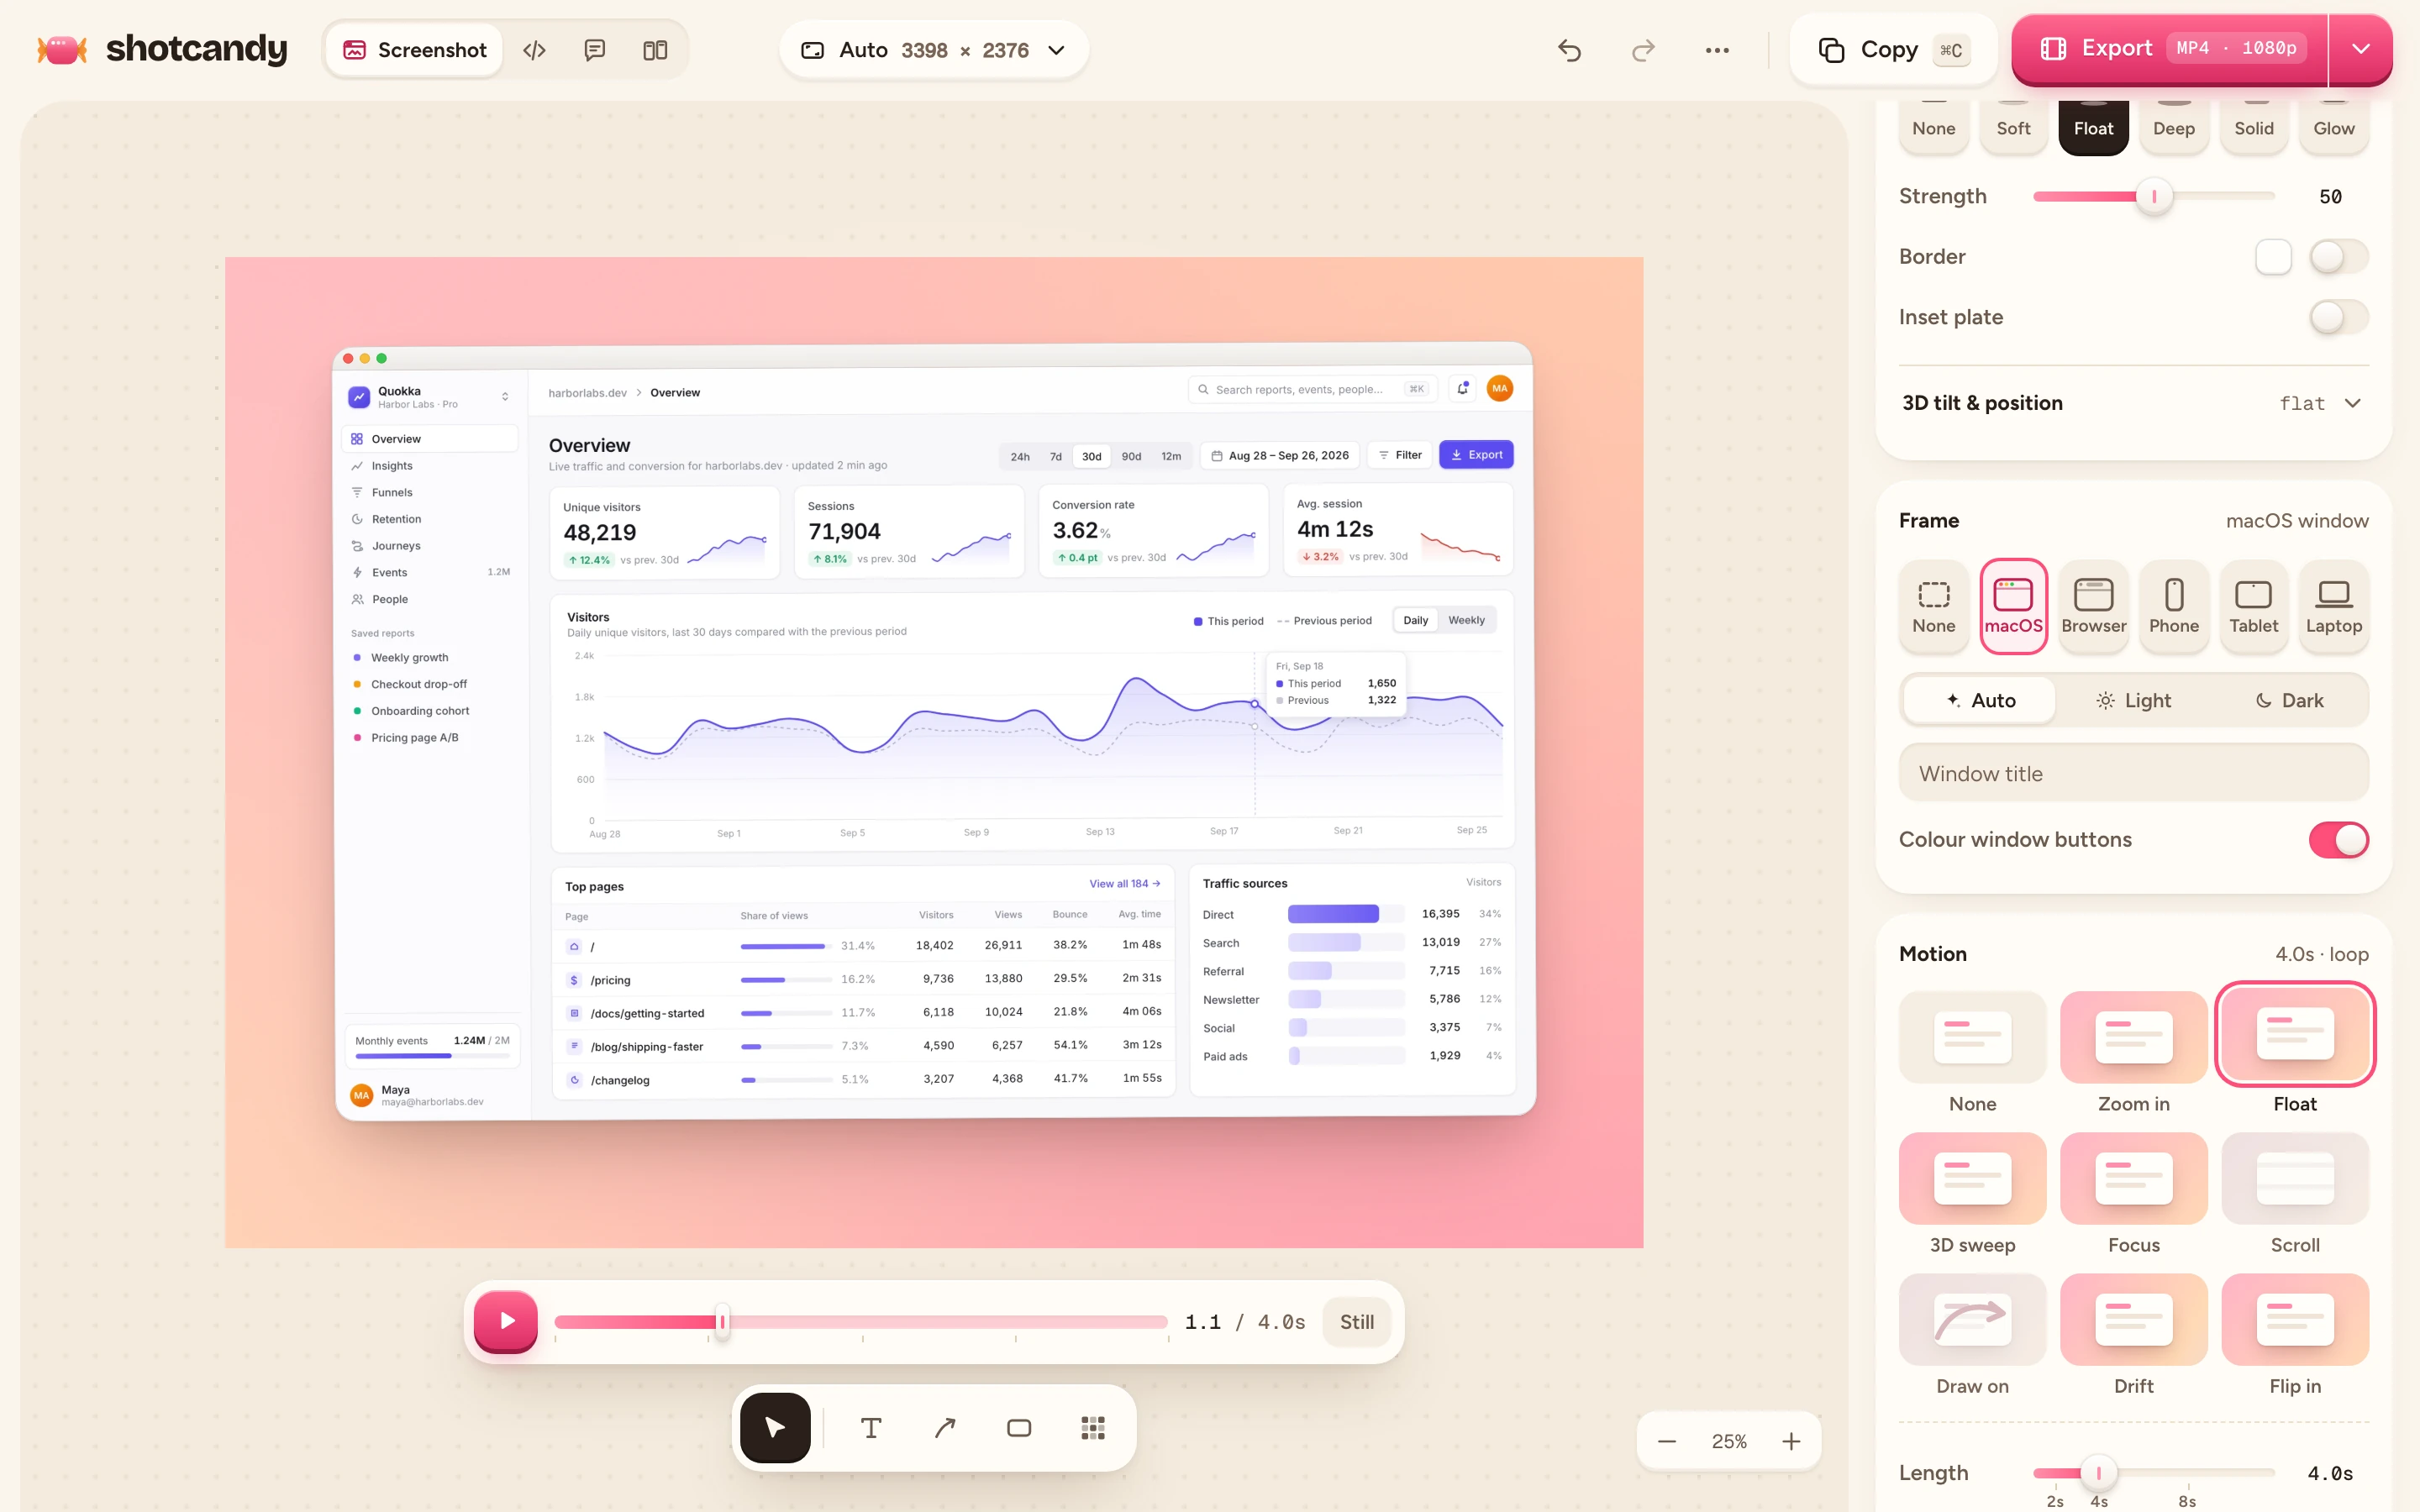Click the shotcandy candy logo icon
Image resolution: width=2420 pixels, height=1512 pixels.
[x=62, y=49]
